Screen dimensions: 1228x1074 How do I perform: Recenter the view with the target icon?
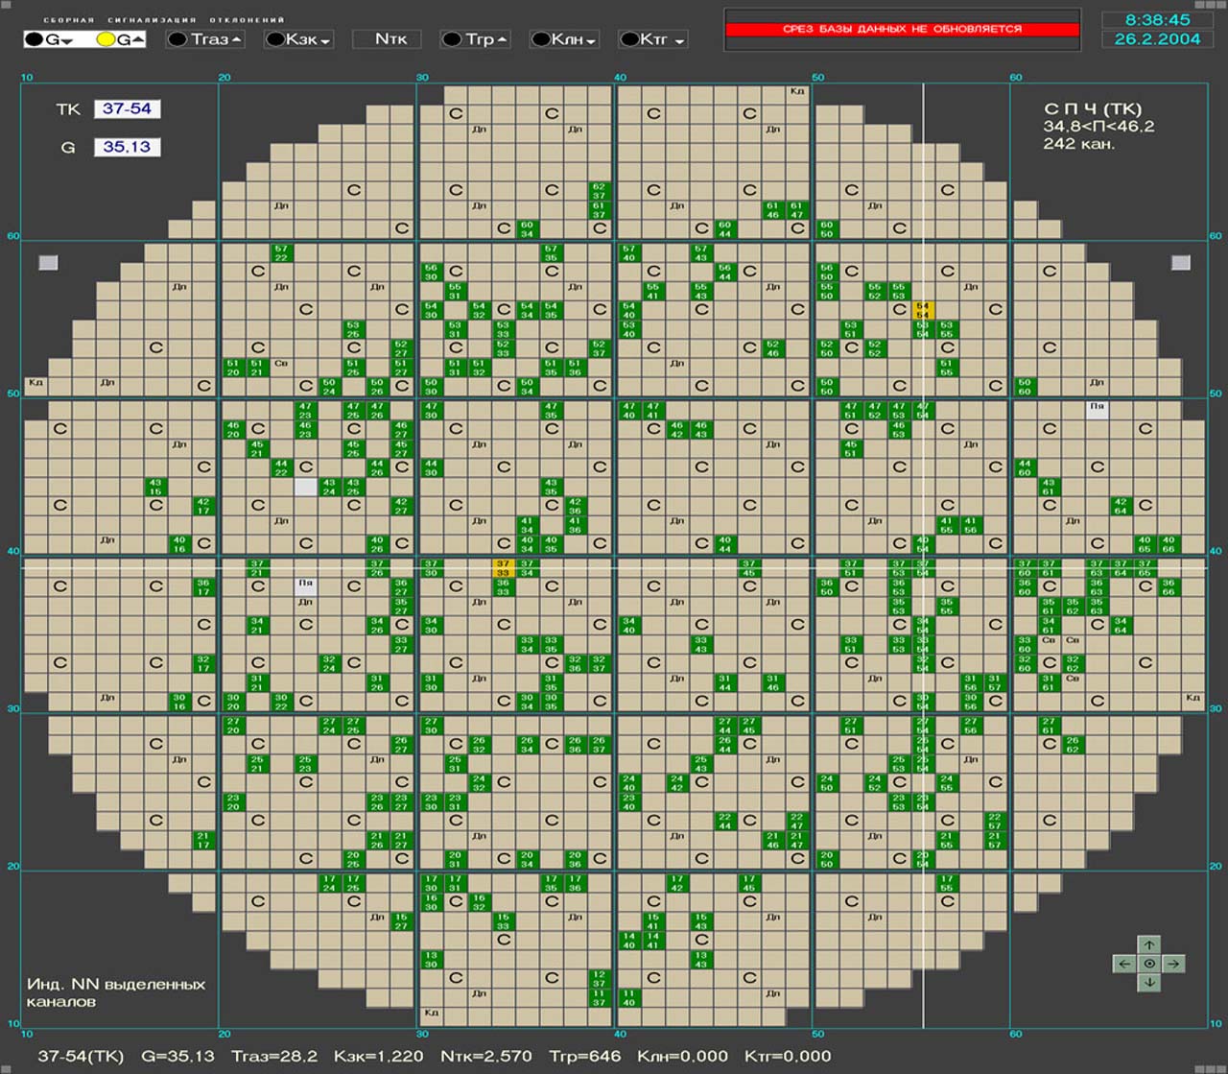(1149, 964)
